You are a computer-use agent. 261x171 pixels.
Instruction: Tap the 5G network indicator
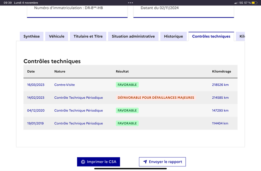(241, 3)
